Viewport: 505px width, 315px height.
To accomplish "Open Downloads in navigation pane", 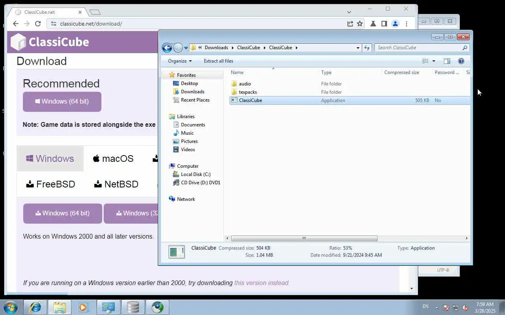I will (x=192, y=92).
